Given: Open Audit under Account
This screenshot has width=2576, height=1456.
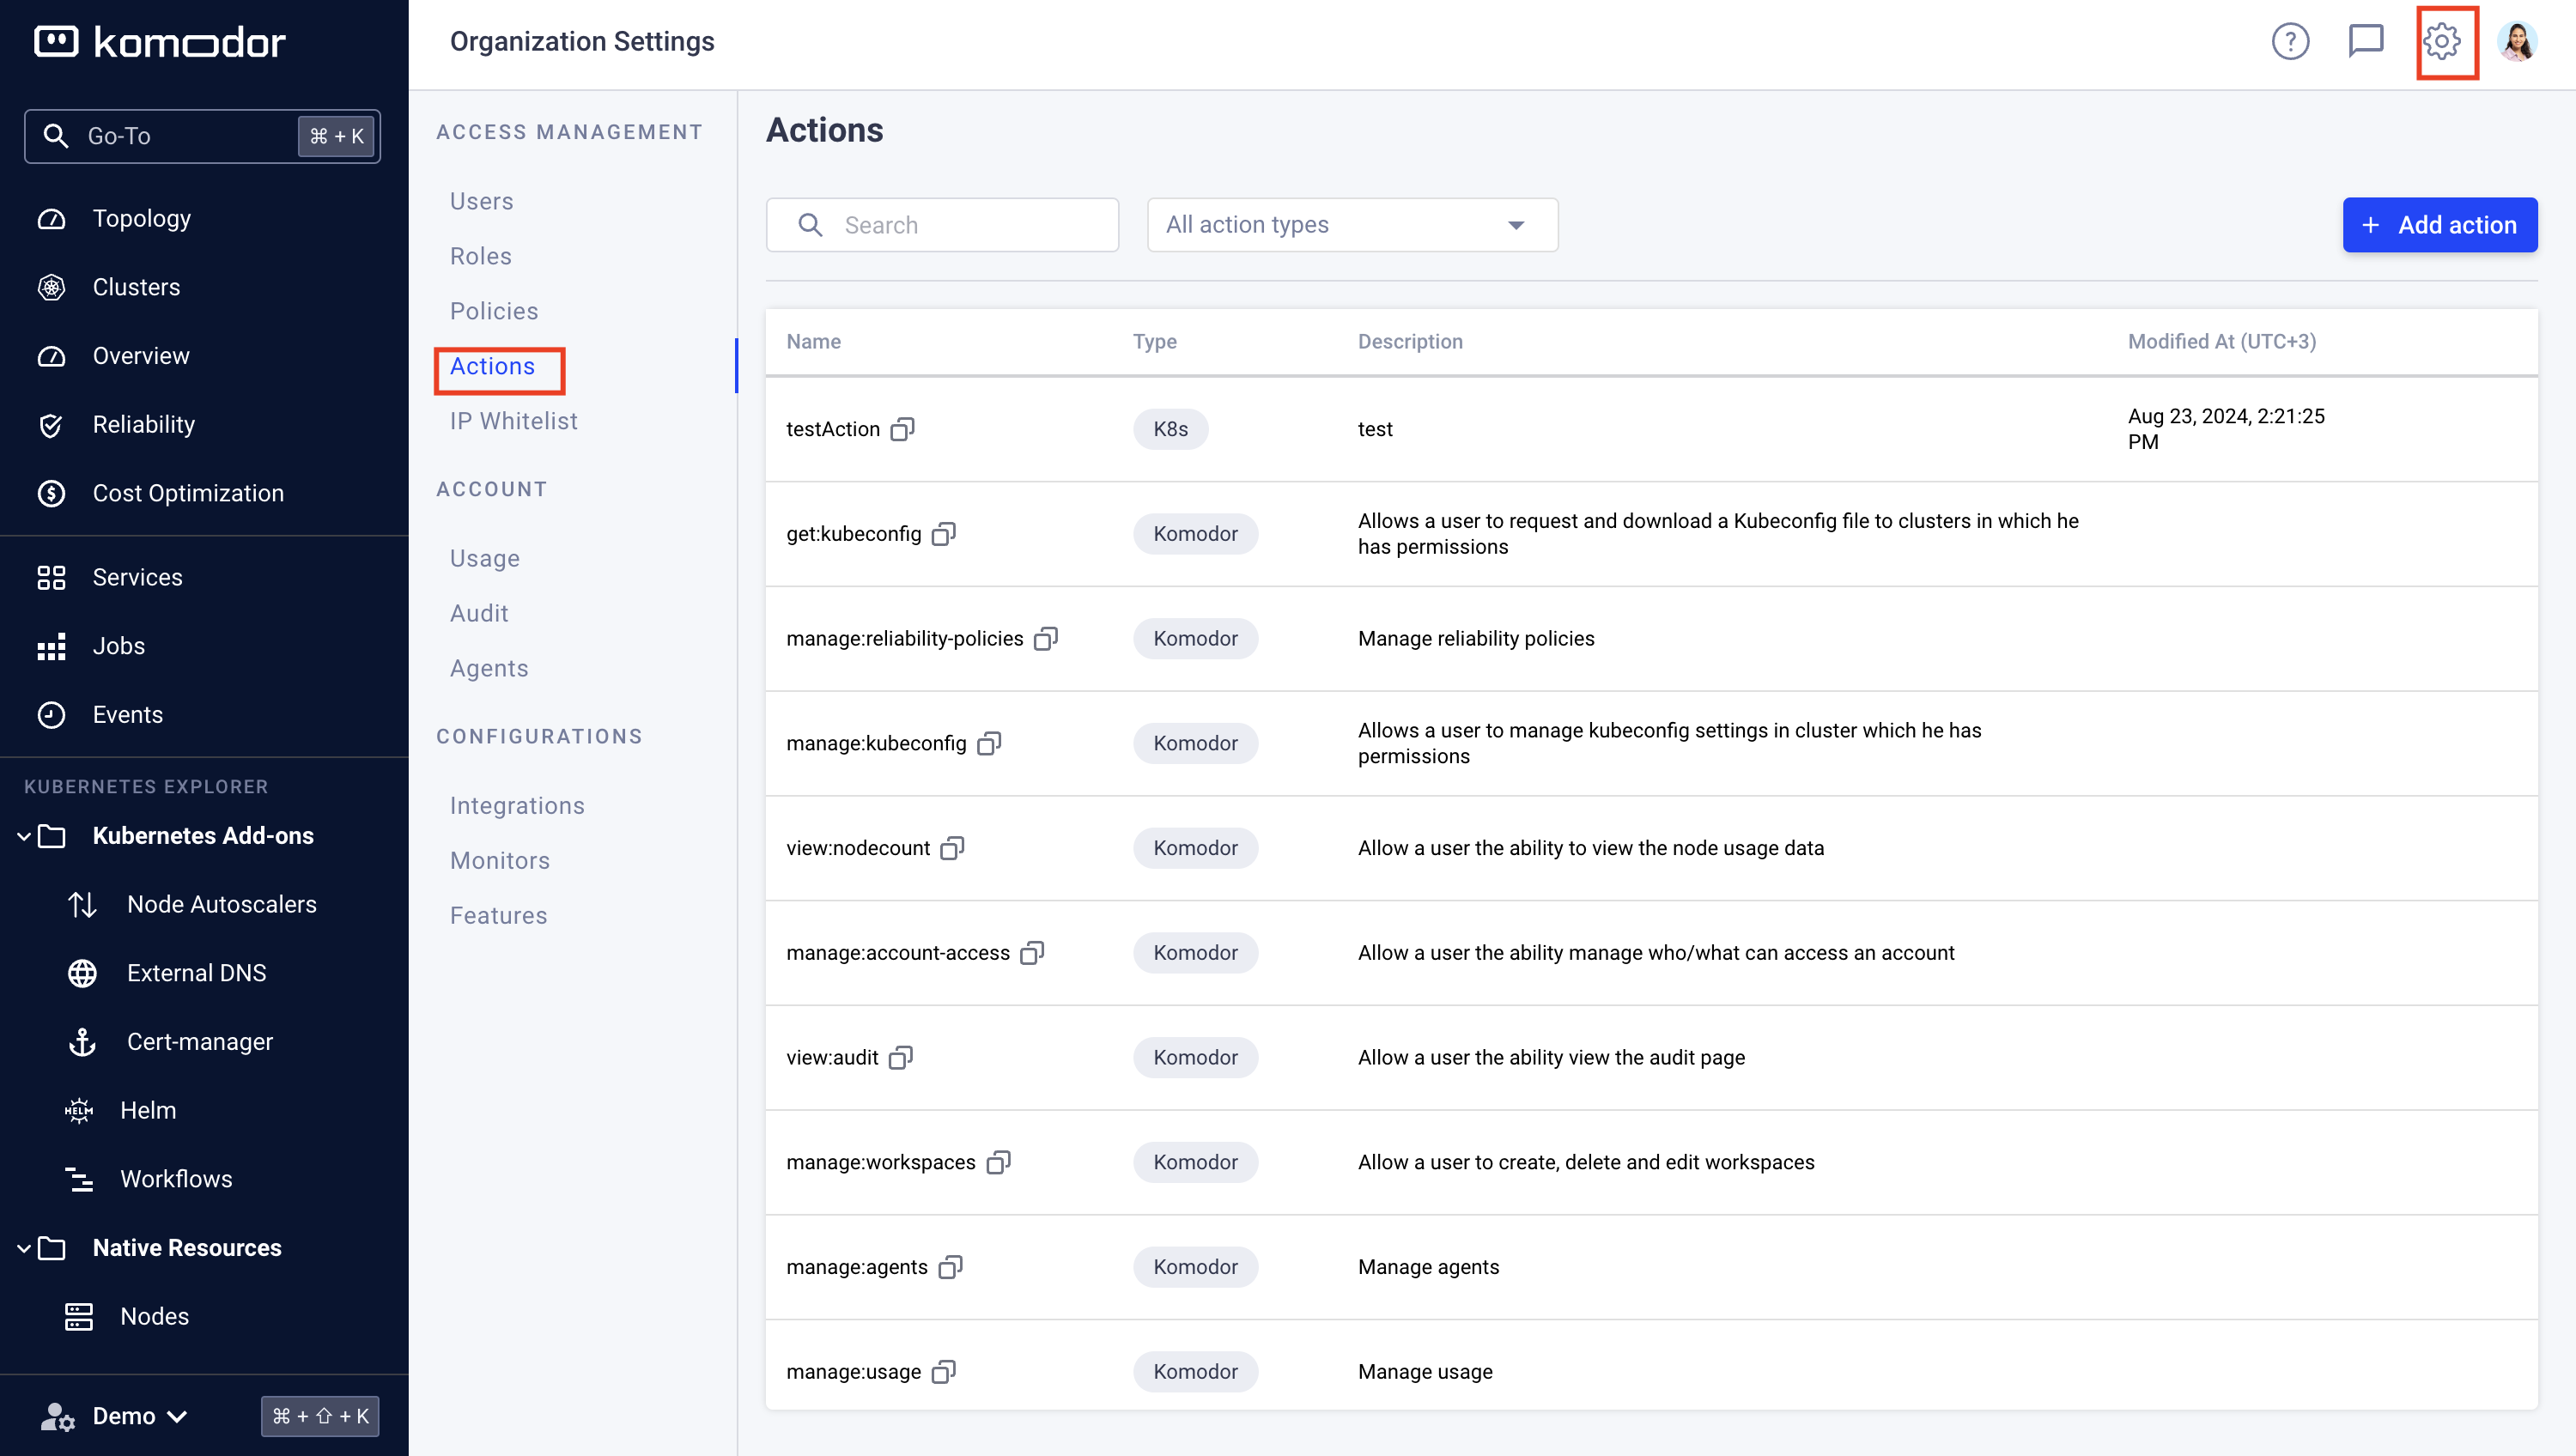Looking at the screenshot, I should coord(479,614).
